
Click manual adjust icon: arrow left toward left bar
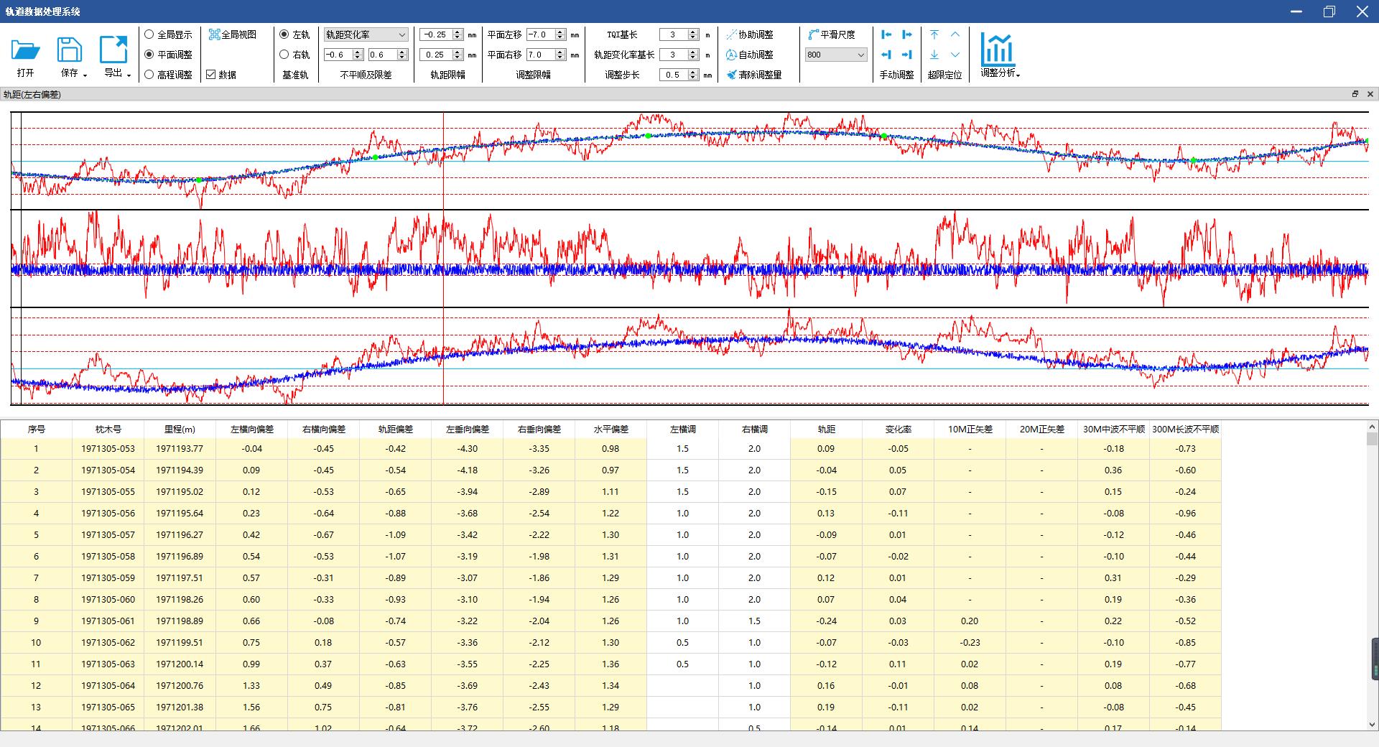pyautogui.click(x=886, y=34)
